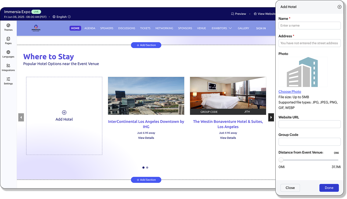Open the Gallery menu item
Image resolution: width=347 pixels, height=199 pixels.
[x=243, y=28]
